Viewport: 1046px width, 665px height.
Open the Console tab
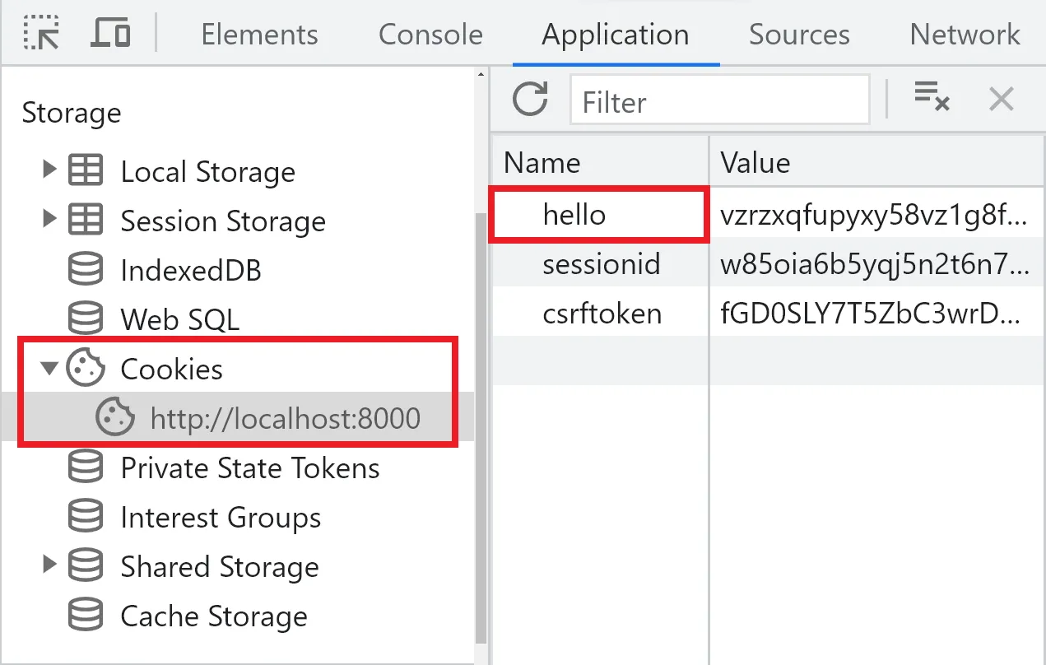[430, 35]
